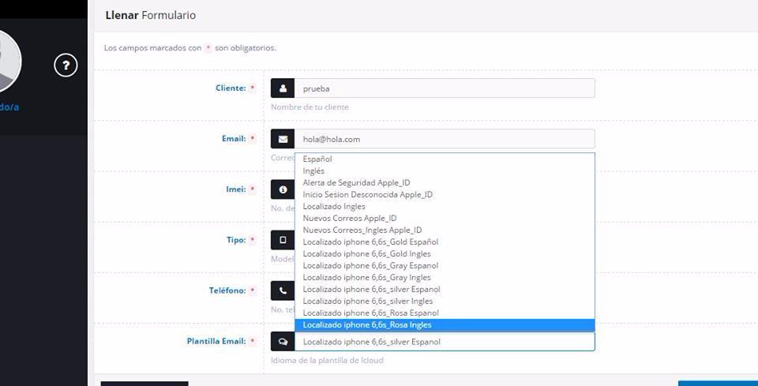Click the Teléfono field label
The height and width of the screenshot is (386, 758).
[227, 290]
